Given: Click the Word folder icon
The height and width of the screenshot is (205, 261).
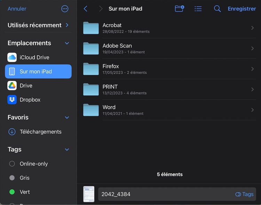Looking at the screenshot, I should 91,110.
